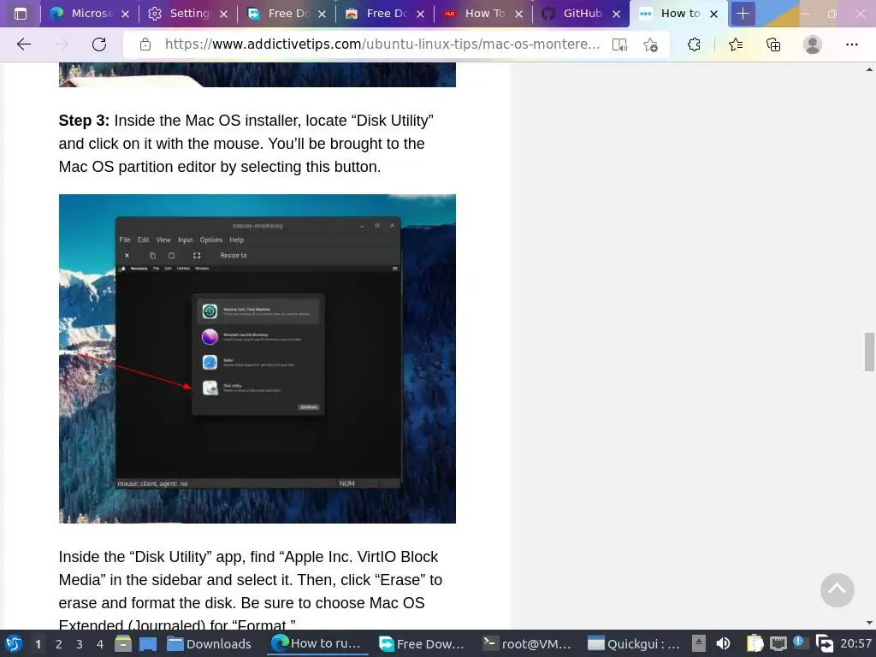Click the address bar URL

click(x=382, y=44)
